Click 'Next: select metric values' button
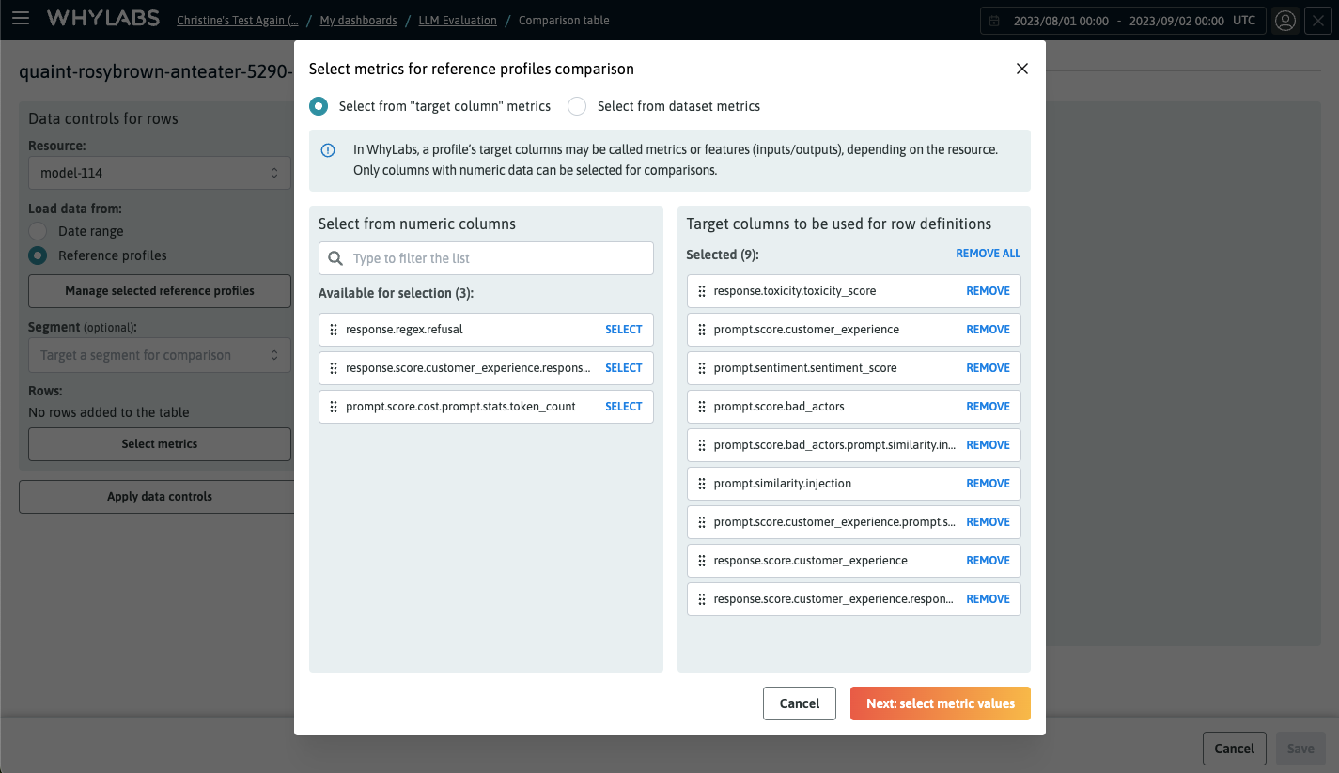 pyautogui.click(x=940, y=703)
